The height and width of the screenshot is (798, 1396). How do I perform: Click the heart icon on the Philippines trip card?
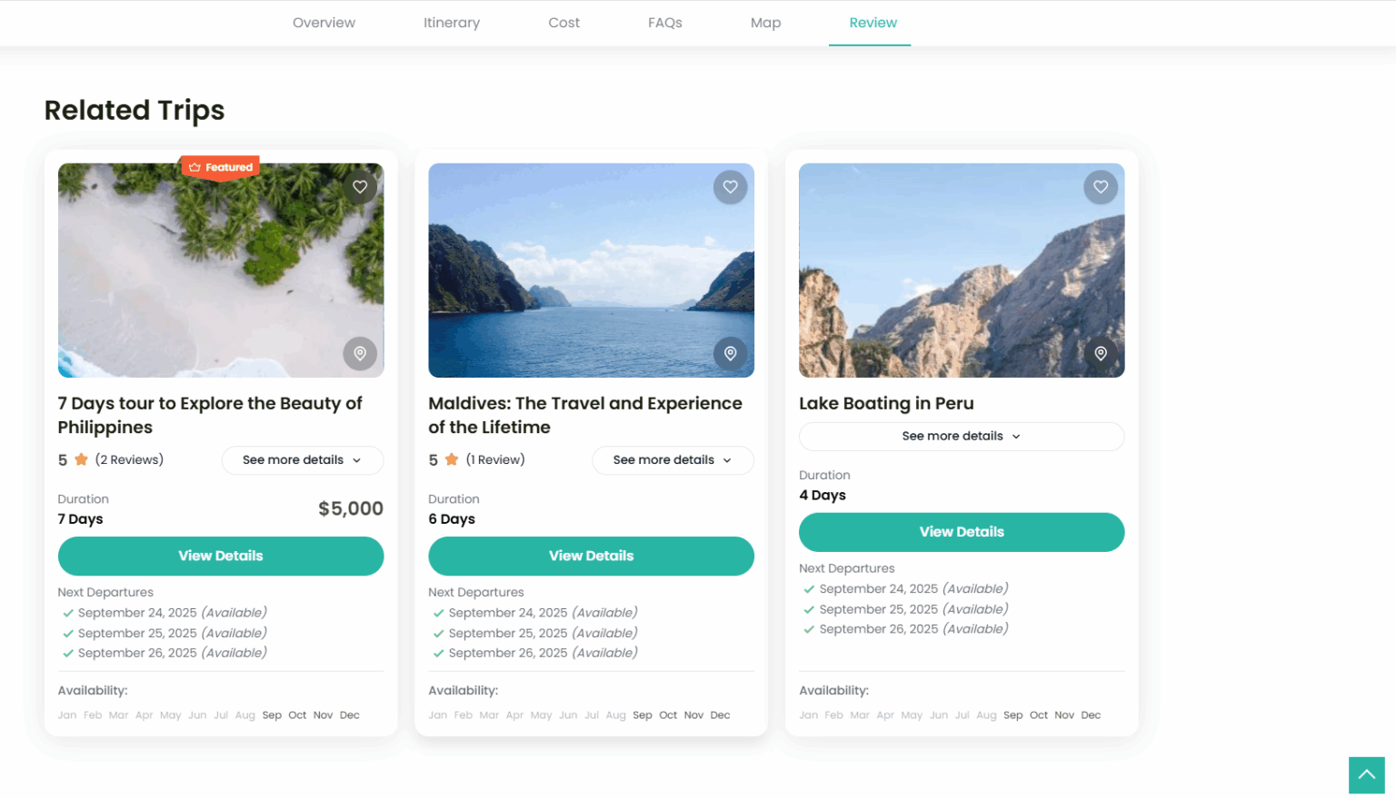(x=360, y=187)
